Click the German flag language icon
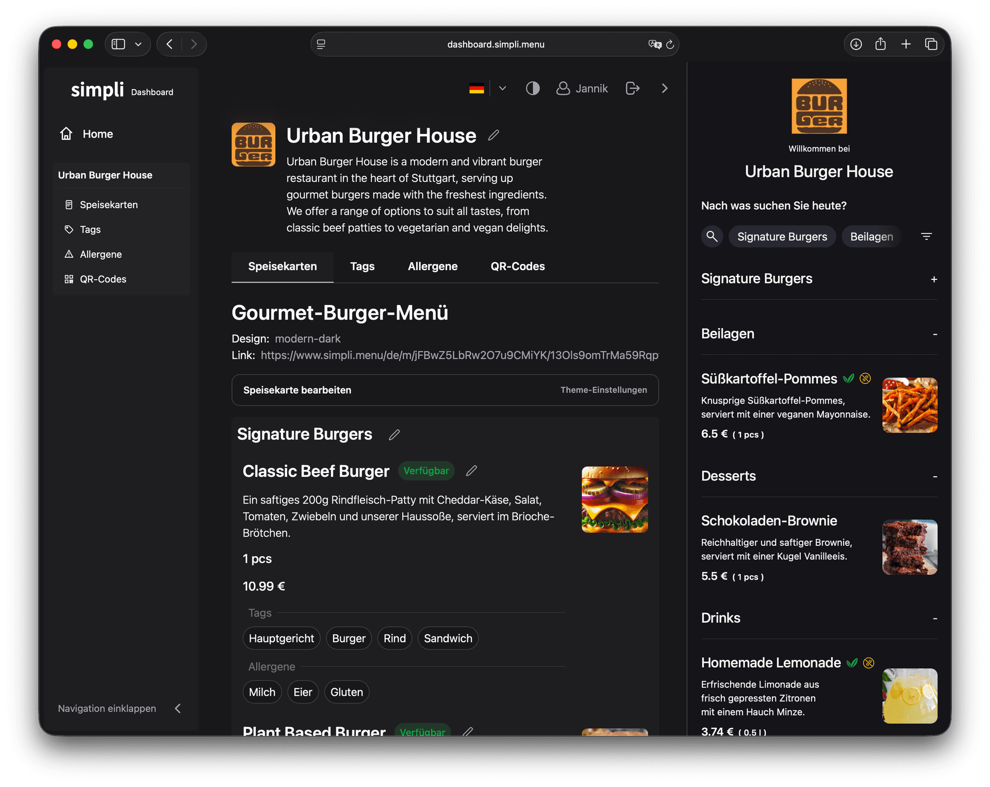Screen dimensions: 990x787 (x=476, y=89)
